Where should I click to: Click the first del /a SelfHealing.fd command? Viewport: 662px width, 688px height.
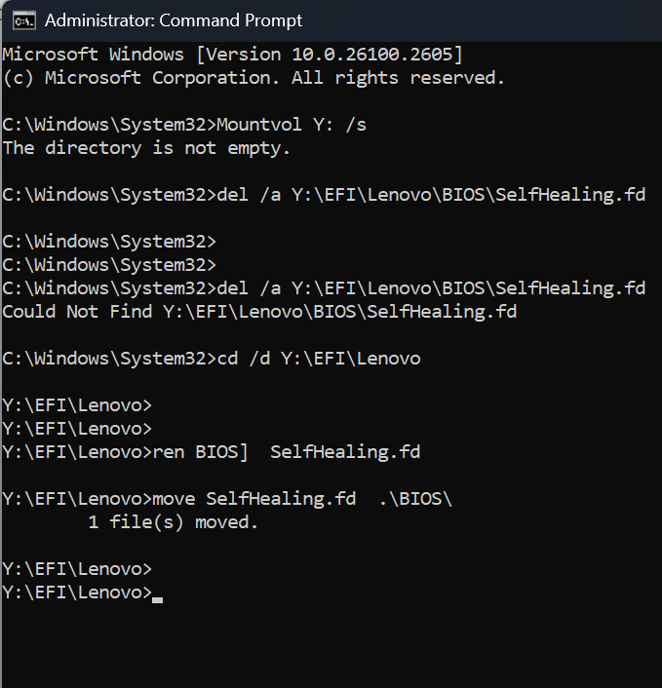click(431, 195)
